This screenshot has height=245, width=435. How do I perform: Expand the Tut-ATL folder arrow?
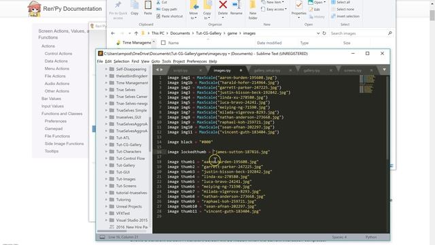[x=106, y=137]
